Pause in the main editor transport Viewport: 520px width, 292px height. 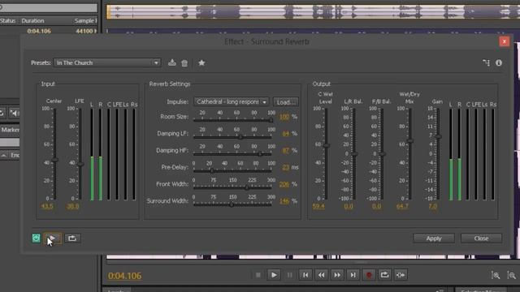(289, 275)
